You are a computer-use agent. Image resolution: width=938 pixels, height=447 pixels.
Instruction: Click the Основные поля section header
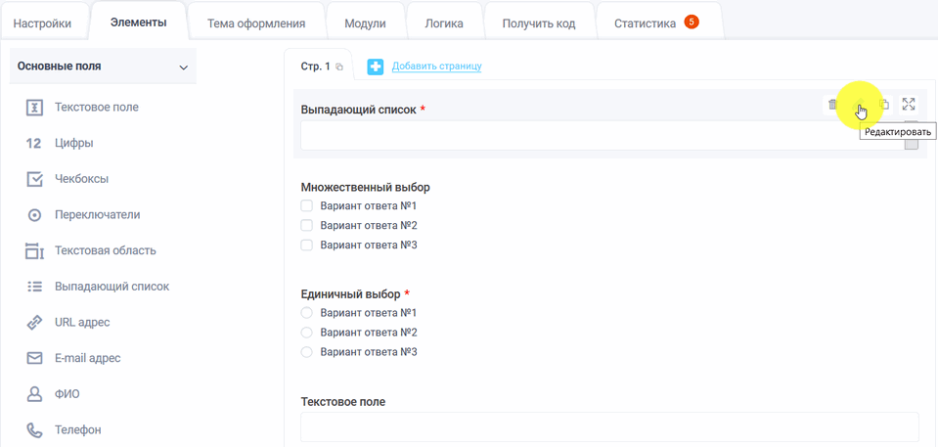point(103,67)
